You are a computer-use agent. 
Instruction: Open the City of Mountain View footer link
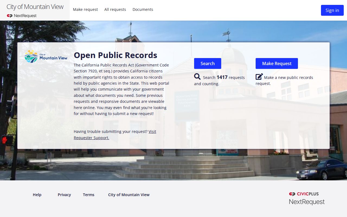pos(129,195)
